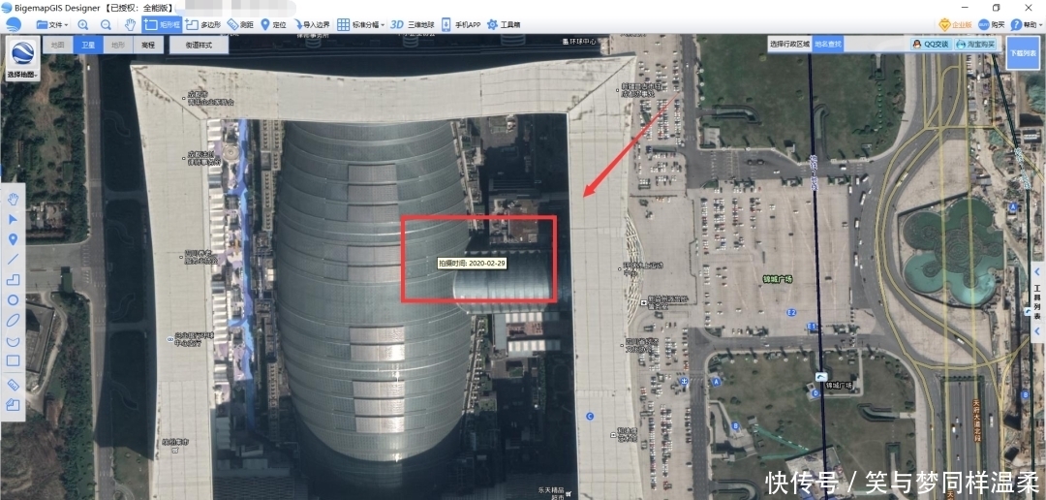Click the zoom in magnifier icon
This screenshot has height=500, width=1046.
pyautogui.click(x=82, y=24)
